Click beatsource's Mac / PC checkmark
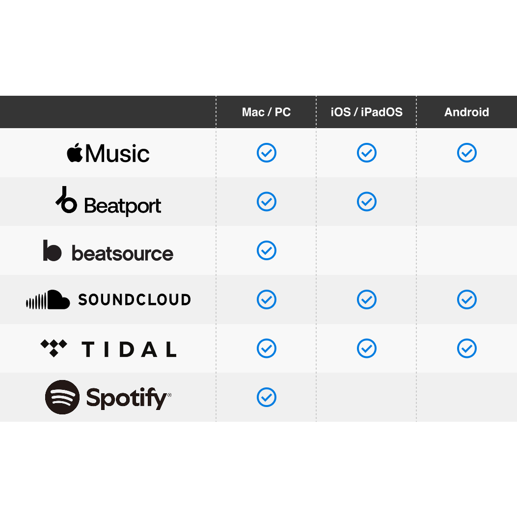 (267, 250)
